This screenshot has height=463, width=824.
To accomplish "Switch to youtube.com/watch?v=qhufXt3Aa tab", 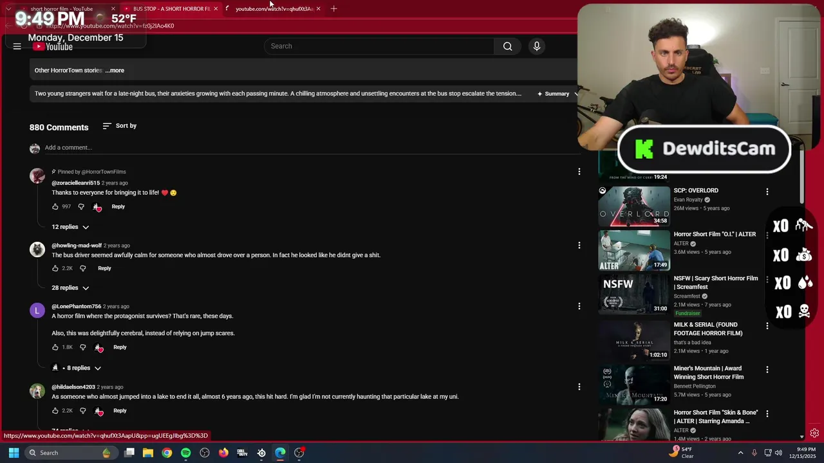I will (274, 8).
